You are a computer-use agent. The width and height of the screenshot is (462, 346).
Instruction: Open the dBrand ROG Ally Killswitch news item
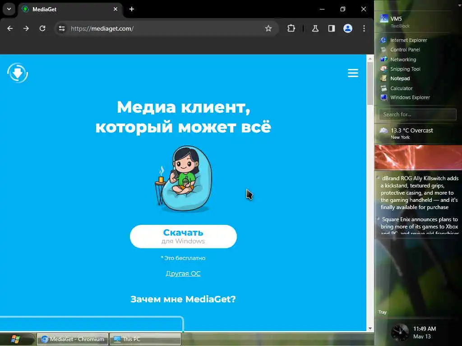(419, 193)
